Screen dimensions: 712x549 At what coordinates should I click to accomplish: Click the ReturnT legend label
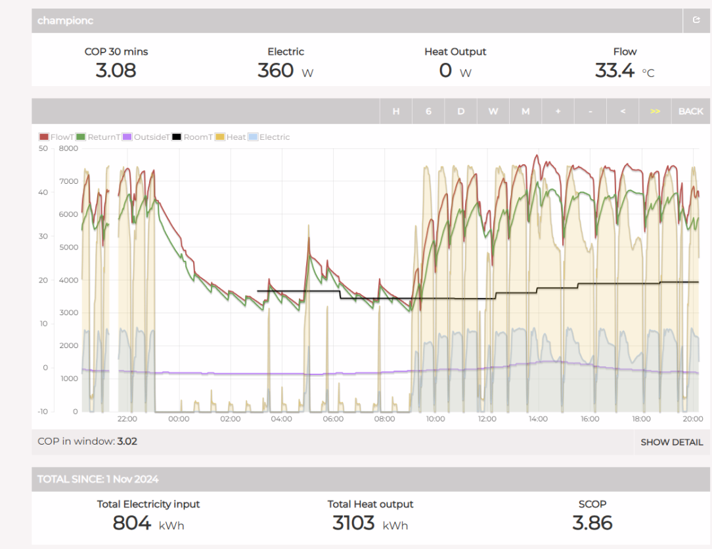[104, 137]
